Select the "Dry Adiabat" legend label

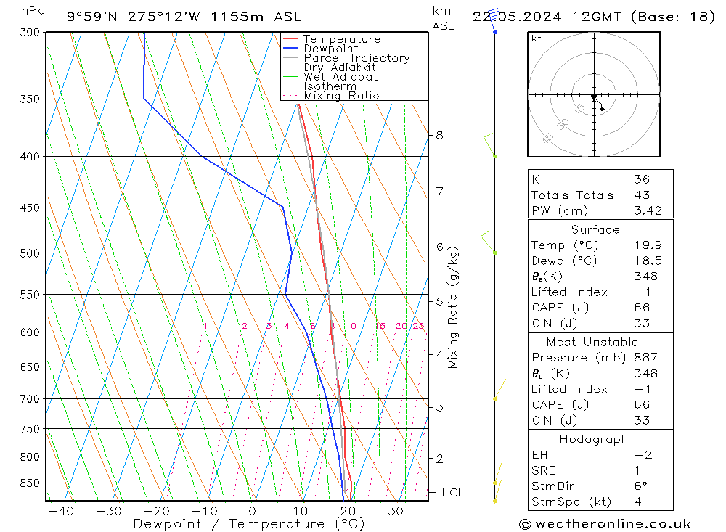339,67
